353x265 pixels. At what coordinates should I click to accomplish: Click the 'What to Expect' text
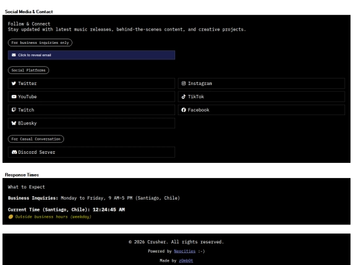[x=26, y=186]
